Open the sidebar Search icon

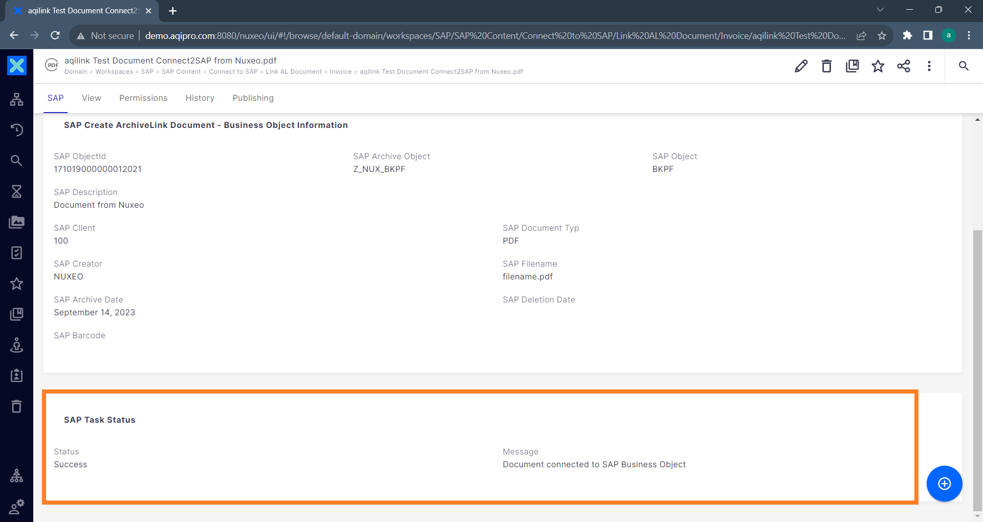click(x=16, y=161)
